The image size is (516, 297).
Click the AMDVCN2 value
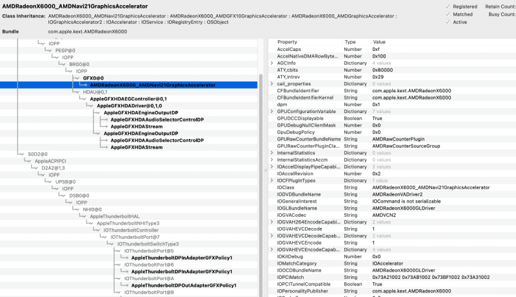tap(384, 215)
